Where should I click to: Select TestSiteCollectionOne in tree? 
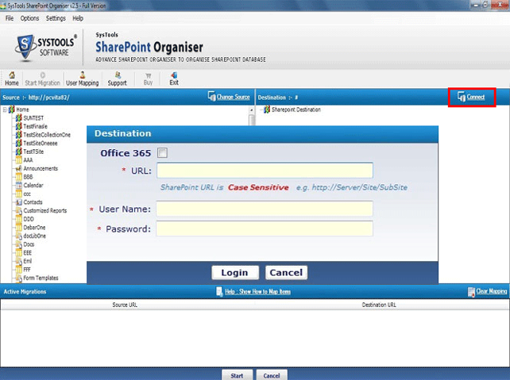pyautogui.click(x=47, y=135)
